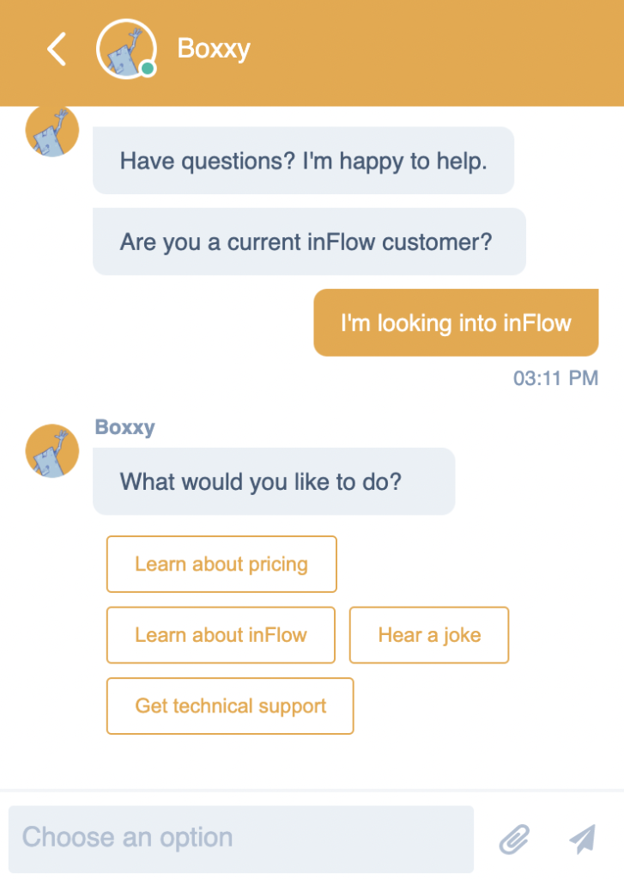Focus the 'Choose an option' message field
The image size is (624, 880).
click(240, 838)
